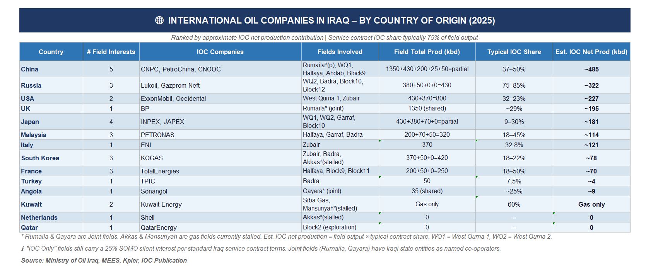Image resolution: width=646 pixels, height=280 pixels.
Task: Select the Country column header
Action: (51, 52)
